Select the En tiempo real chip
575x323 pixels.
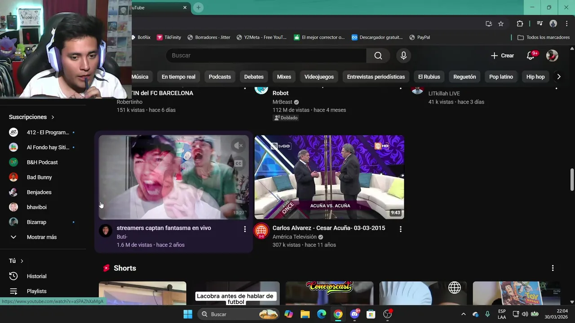[x=178, y=77]
